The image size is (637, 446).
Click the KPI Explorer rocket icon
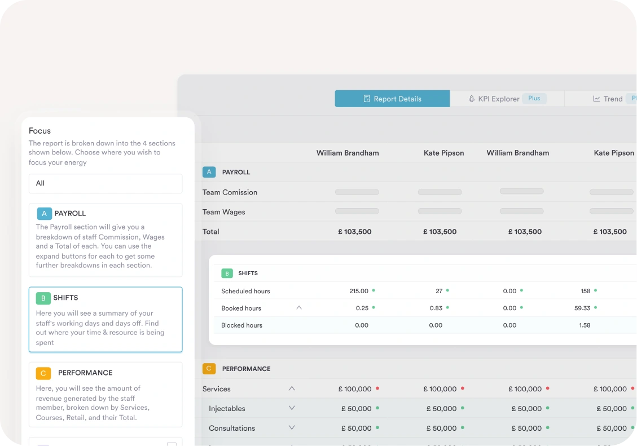(472, 99)
